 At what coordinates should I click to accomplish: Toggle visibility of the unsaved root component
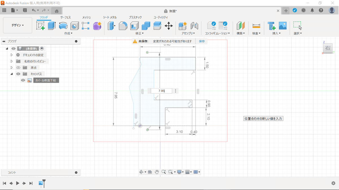click(x=14, y=49)
